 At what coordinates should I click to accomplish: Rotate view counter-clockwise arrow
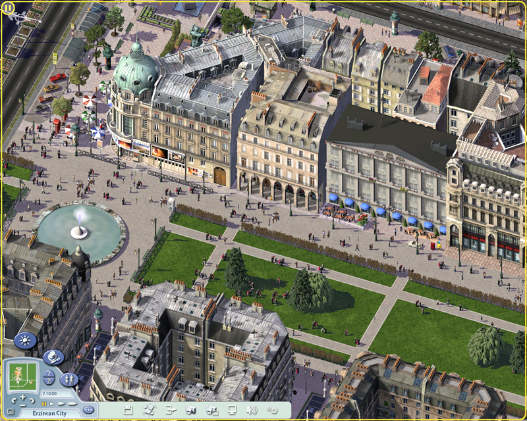[14, 401]
